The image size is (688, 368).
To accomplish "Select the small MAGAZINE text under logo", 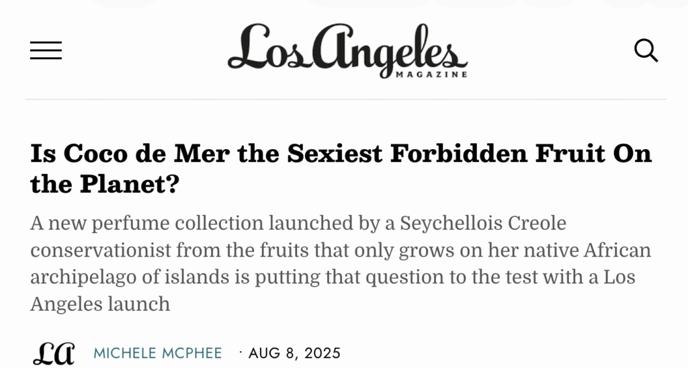I will pos(431,75).
